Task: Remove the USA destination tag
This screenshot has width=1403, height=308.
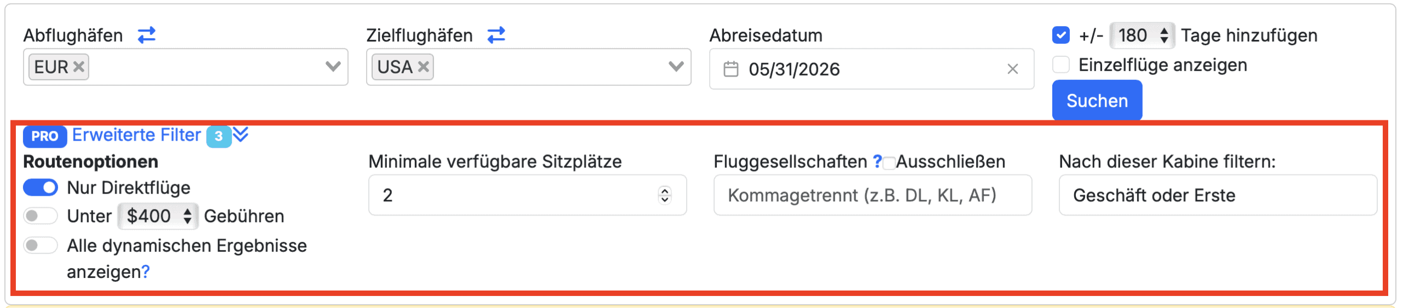Action: [423, 67]
